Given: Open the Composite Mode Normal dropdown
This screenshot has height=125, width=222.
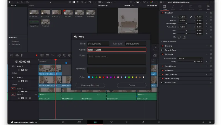Looking at the screenshot, I should [190, 58].
